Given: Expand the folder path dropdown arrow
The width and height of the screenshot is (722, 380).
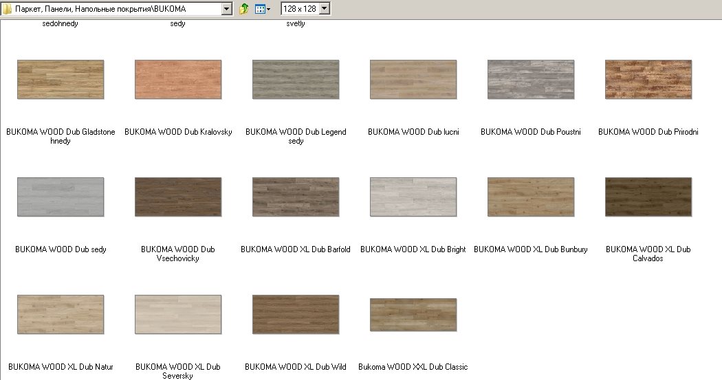Looking at the screenshot, I should coord(226,9).
